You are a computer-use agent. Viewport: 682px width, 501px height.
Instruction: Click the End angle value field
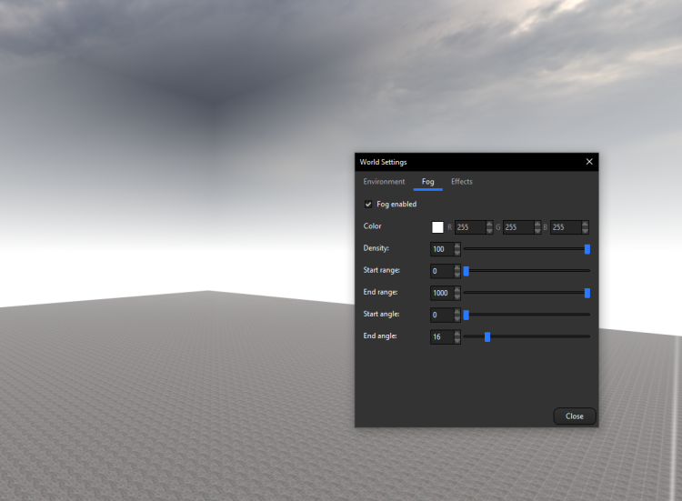click(441, 337)
